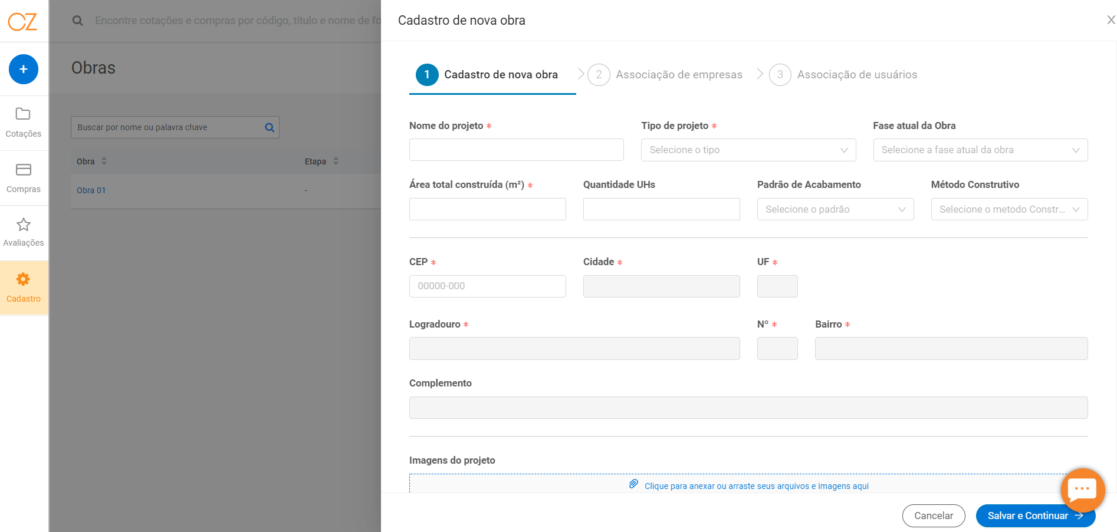Click paperclip attach files icon
This screenshot has width=1117, height=532.
point(633,484)
